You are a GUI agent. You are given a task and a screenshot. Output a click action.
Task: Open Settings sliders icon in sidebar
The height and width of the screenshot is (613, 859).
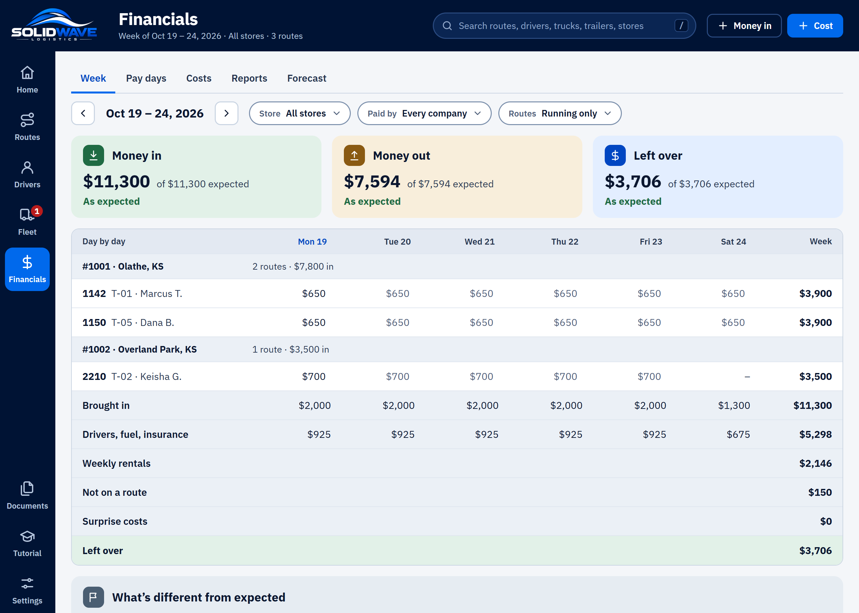27,590
